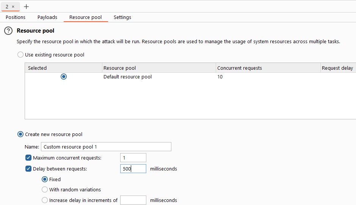Select the Resource pool tab
This screenshot has width=356, height=205.
pos(86,17)
